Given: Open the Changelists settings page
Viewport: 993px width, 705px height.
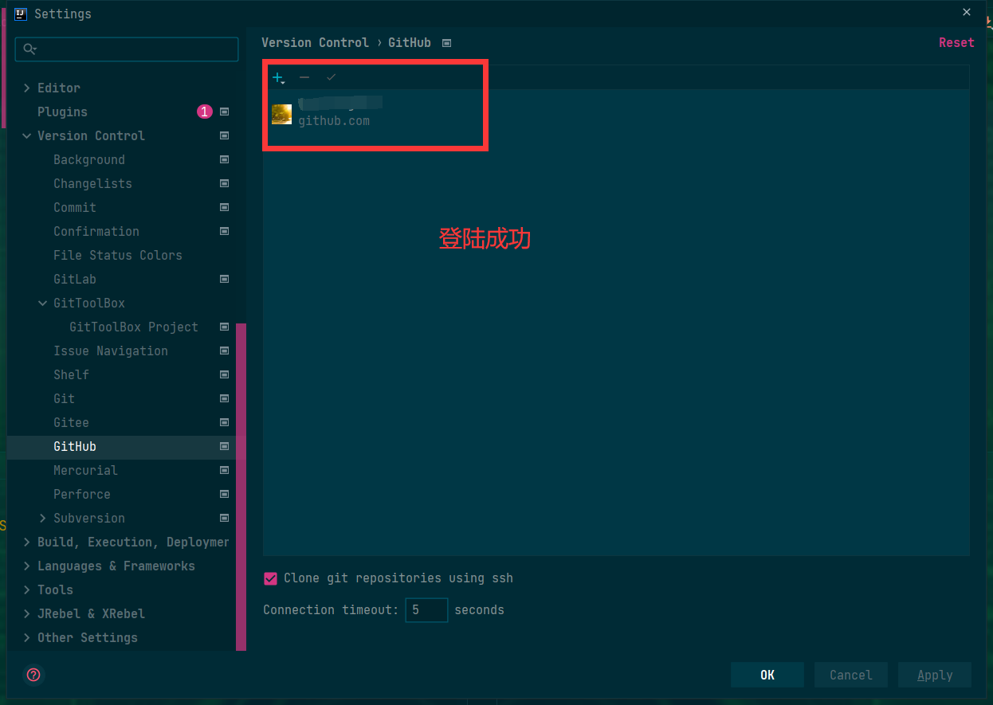Looking at the screenshot, I should pos(92,183).
